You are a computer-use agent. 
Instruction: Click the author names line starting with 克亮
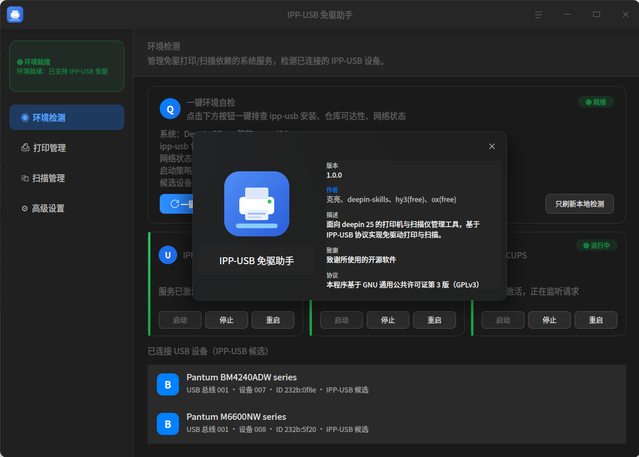point(391,200)
